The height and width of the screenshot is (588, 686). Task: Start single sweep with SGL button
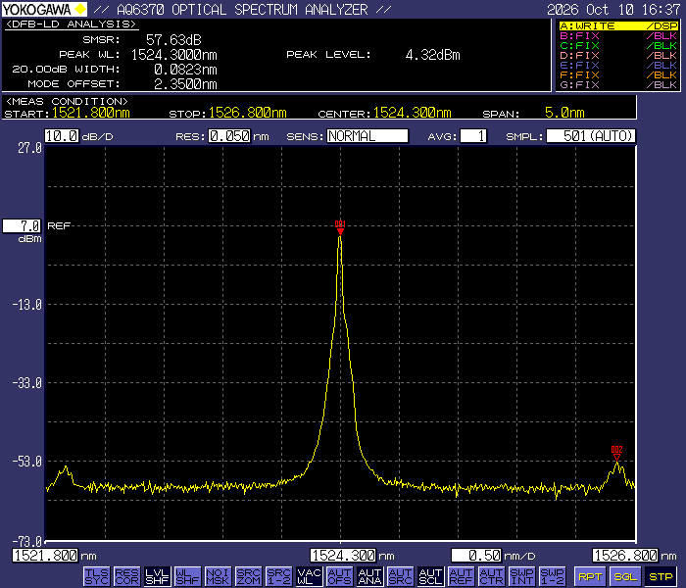(x=625, y=576)
